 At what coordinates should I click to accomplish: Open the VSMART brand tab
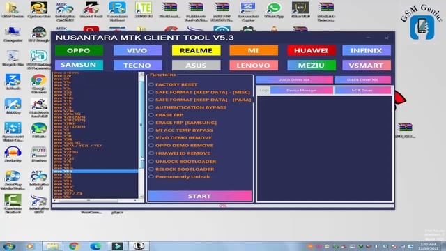367,65
